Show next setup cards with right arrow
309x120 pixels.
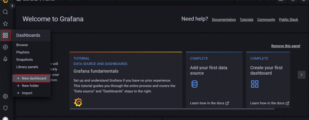click(302, 75)
